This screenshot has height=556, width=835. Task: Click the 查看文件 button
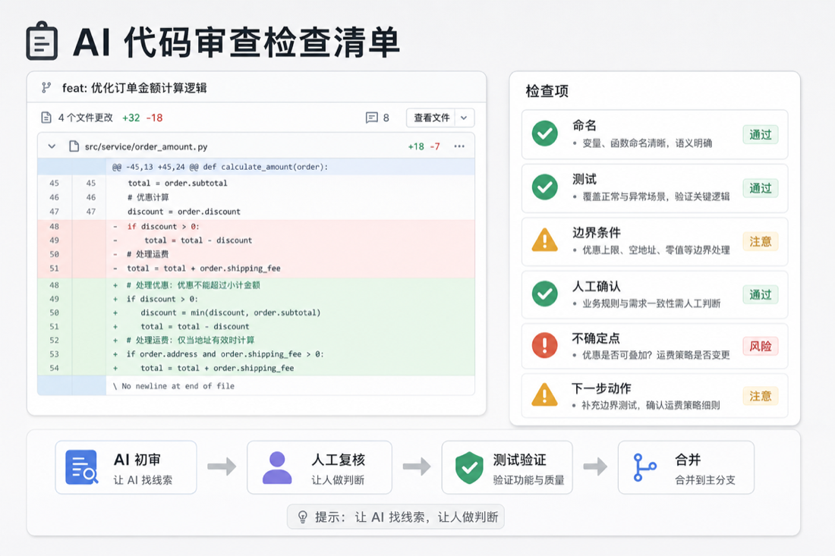click(431, 118)
